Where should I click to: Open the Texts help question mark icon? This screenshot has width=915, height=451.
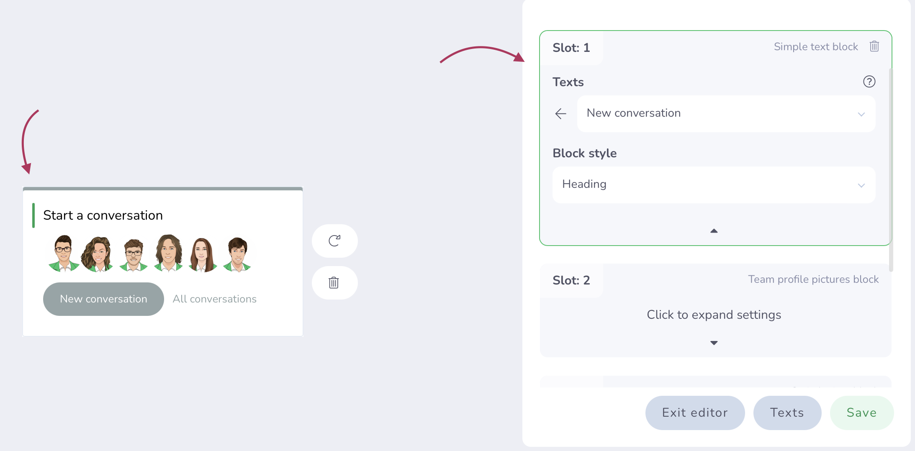(x=869, y=82)
